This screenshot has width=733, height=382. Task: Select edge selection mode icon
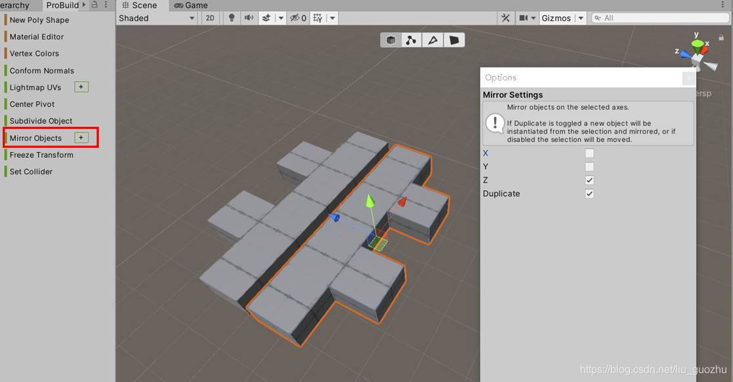[433, 40]
